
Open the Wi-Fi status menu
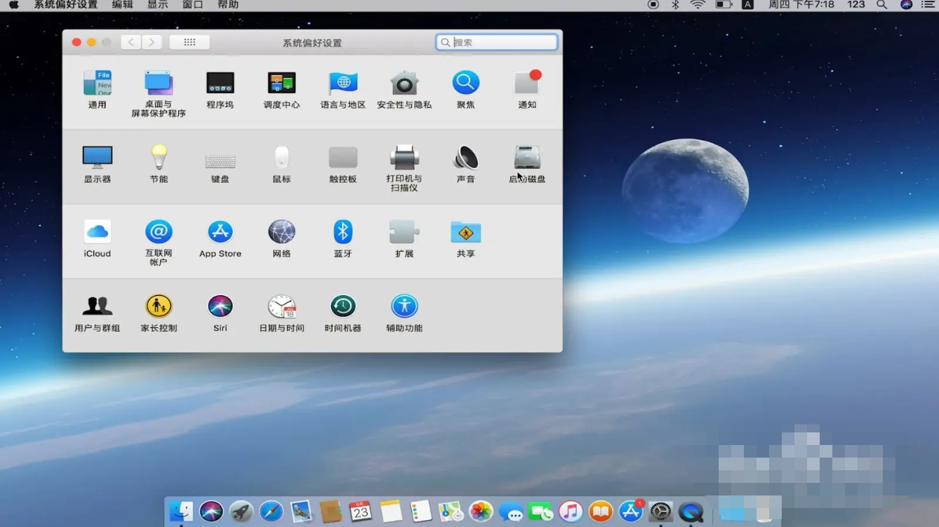coord(697,5)
